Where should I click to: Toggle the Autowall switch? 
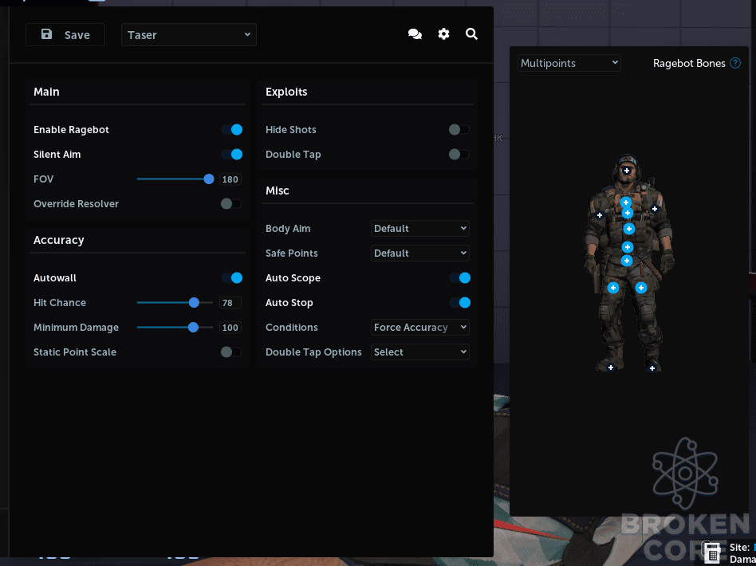point(232,277)
